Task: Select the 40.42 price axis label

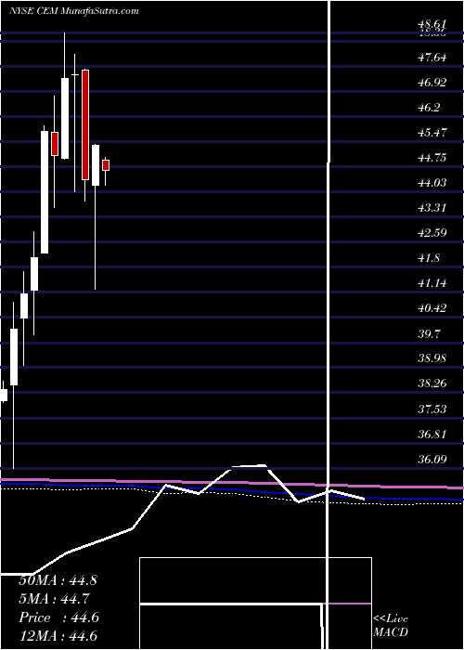Action: [432, 308]
